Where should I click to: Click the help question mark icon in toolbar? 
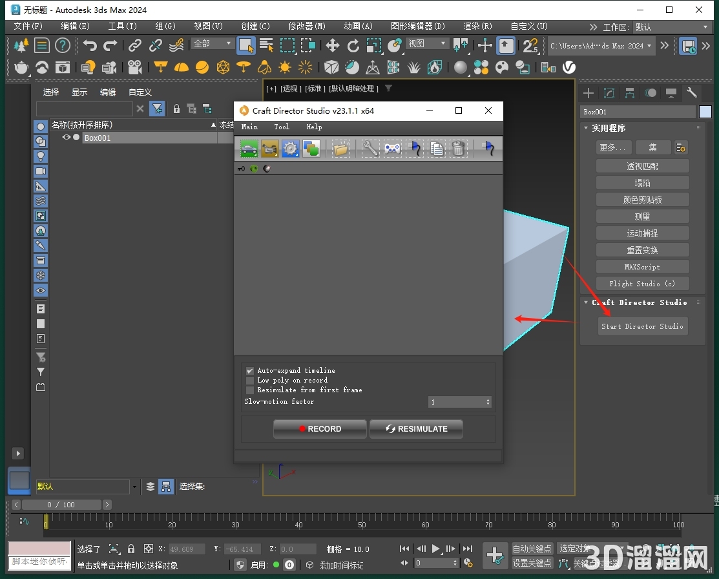(63, 45)
